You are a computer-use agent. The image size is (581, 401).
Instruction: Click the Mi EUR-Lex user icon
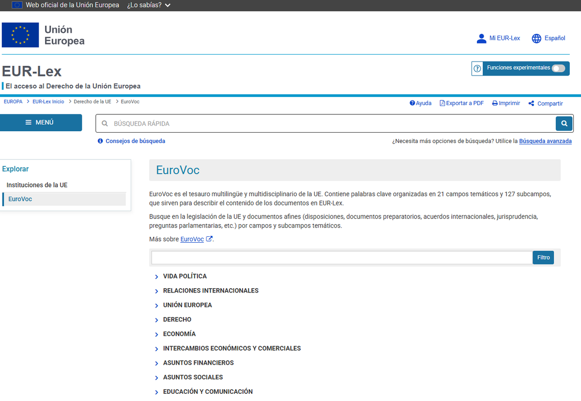click(481, 38)
